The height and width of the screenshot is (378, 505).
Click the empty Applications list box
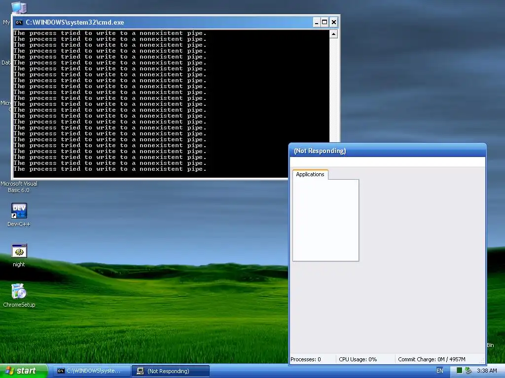[325, 220]
